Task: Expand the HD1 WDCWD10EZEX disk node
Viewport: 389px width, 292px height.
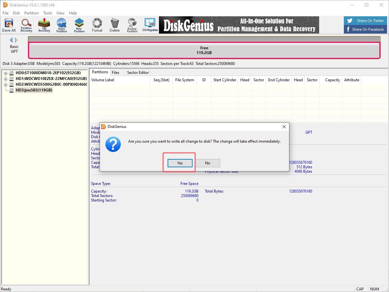Action: coord(5,79)
